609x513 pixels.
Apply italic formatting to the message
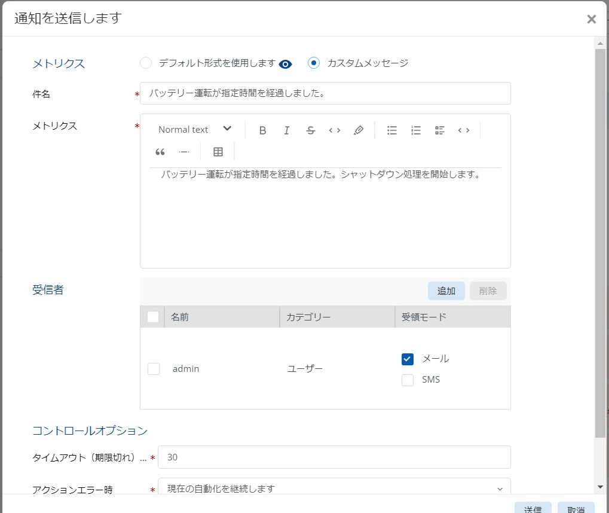[286, 130]
